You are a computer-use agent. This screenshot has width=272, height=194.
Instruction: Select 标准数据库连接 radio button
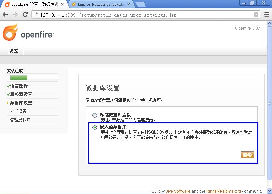coord(95,115)
